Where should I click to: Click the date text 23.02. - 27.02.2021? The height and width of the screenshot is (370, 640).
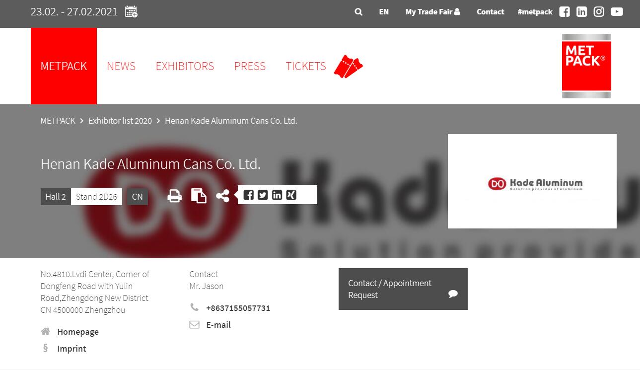pos(74,12)
